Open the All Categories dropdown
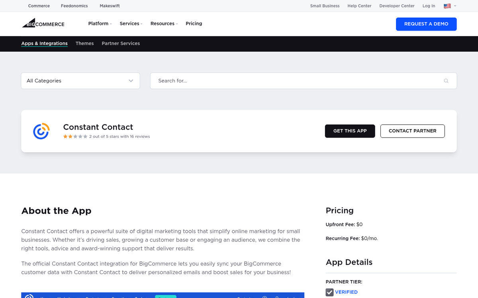Image resolution: width=478 pixels, height=298 pixels. click(x=80, y=81)
